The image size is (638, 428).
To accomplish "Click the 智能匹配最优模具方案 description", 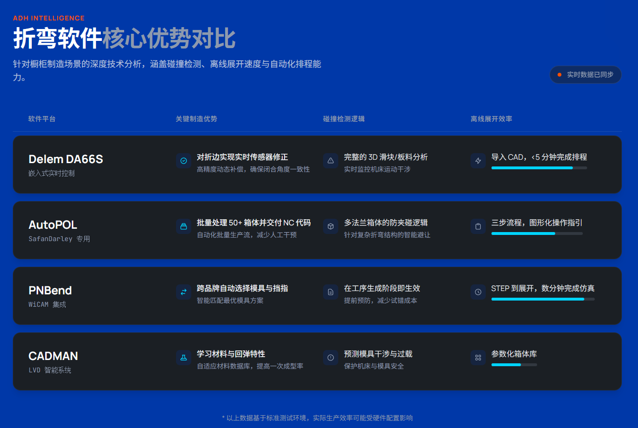I will tap(230, 301).
